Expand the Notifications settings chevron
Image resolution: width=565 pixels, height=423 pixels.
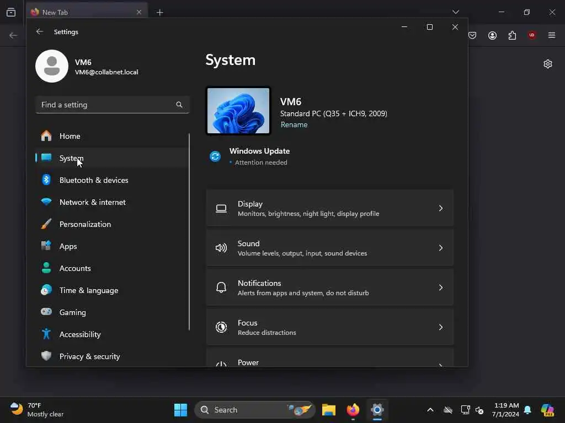tap(441, 288)
